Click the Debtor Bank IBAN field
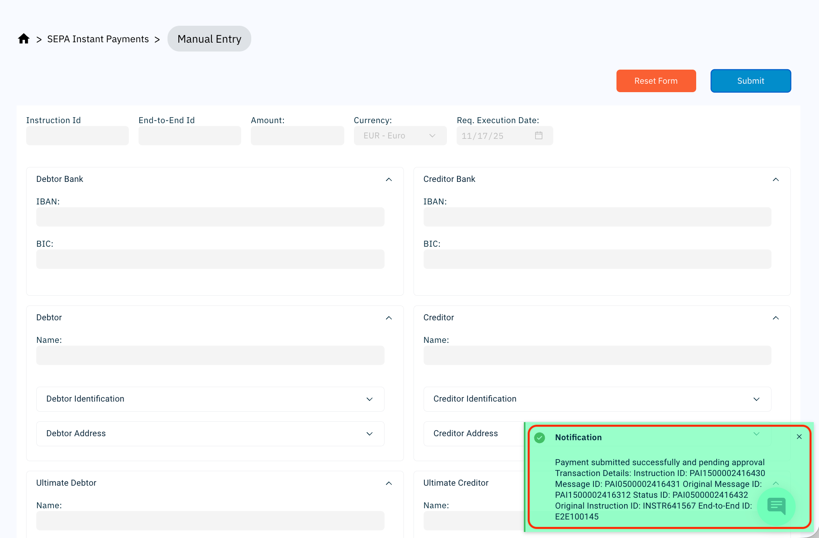The width and height of the screenshot is (819, 538). coord(210,217)
